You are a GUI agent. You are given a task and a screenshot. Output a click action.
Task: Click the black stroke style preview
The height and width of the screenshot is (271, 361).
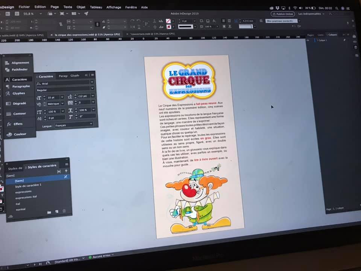pos(185,27)
